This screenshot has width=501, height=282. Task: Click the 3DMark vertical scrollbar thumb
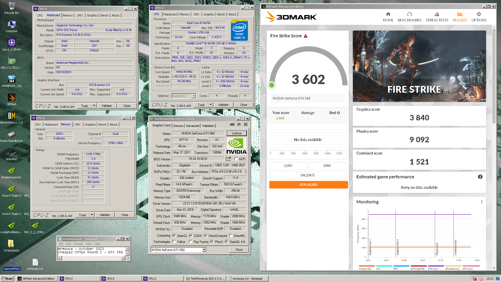pos(494,76)
